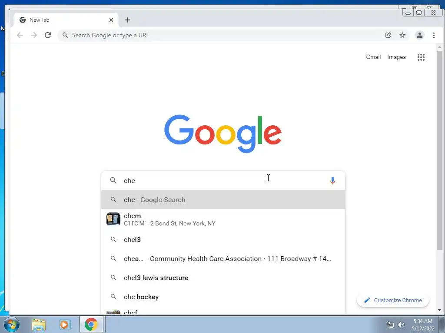Viewport: 445px width, 333px height.
Task: Open network status icon in tray
Action: [391, 325]
